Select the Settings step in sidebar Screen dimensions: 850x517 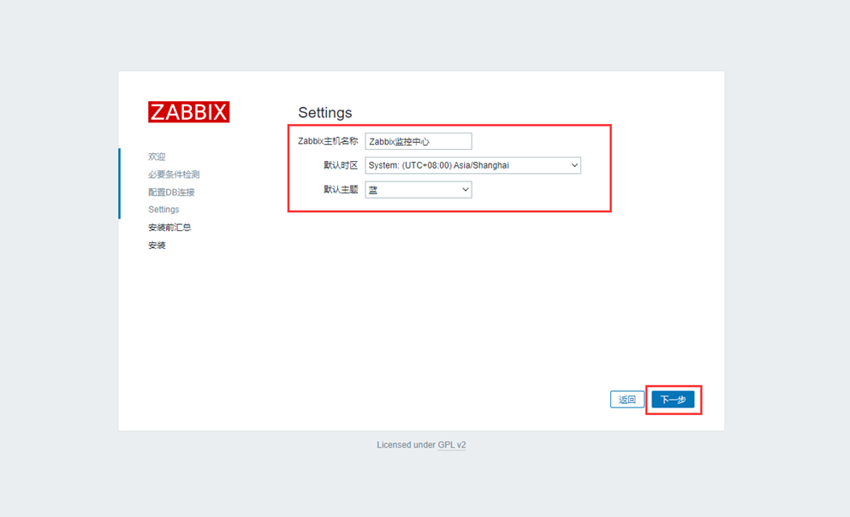click(x=163, y=209)
